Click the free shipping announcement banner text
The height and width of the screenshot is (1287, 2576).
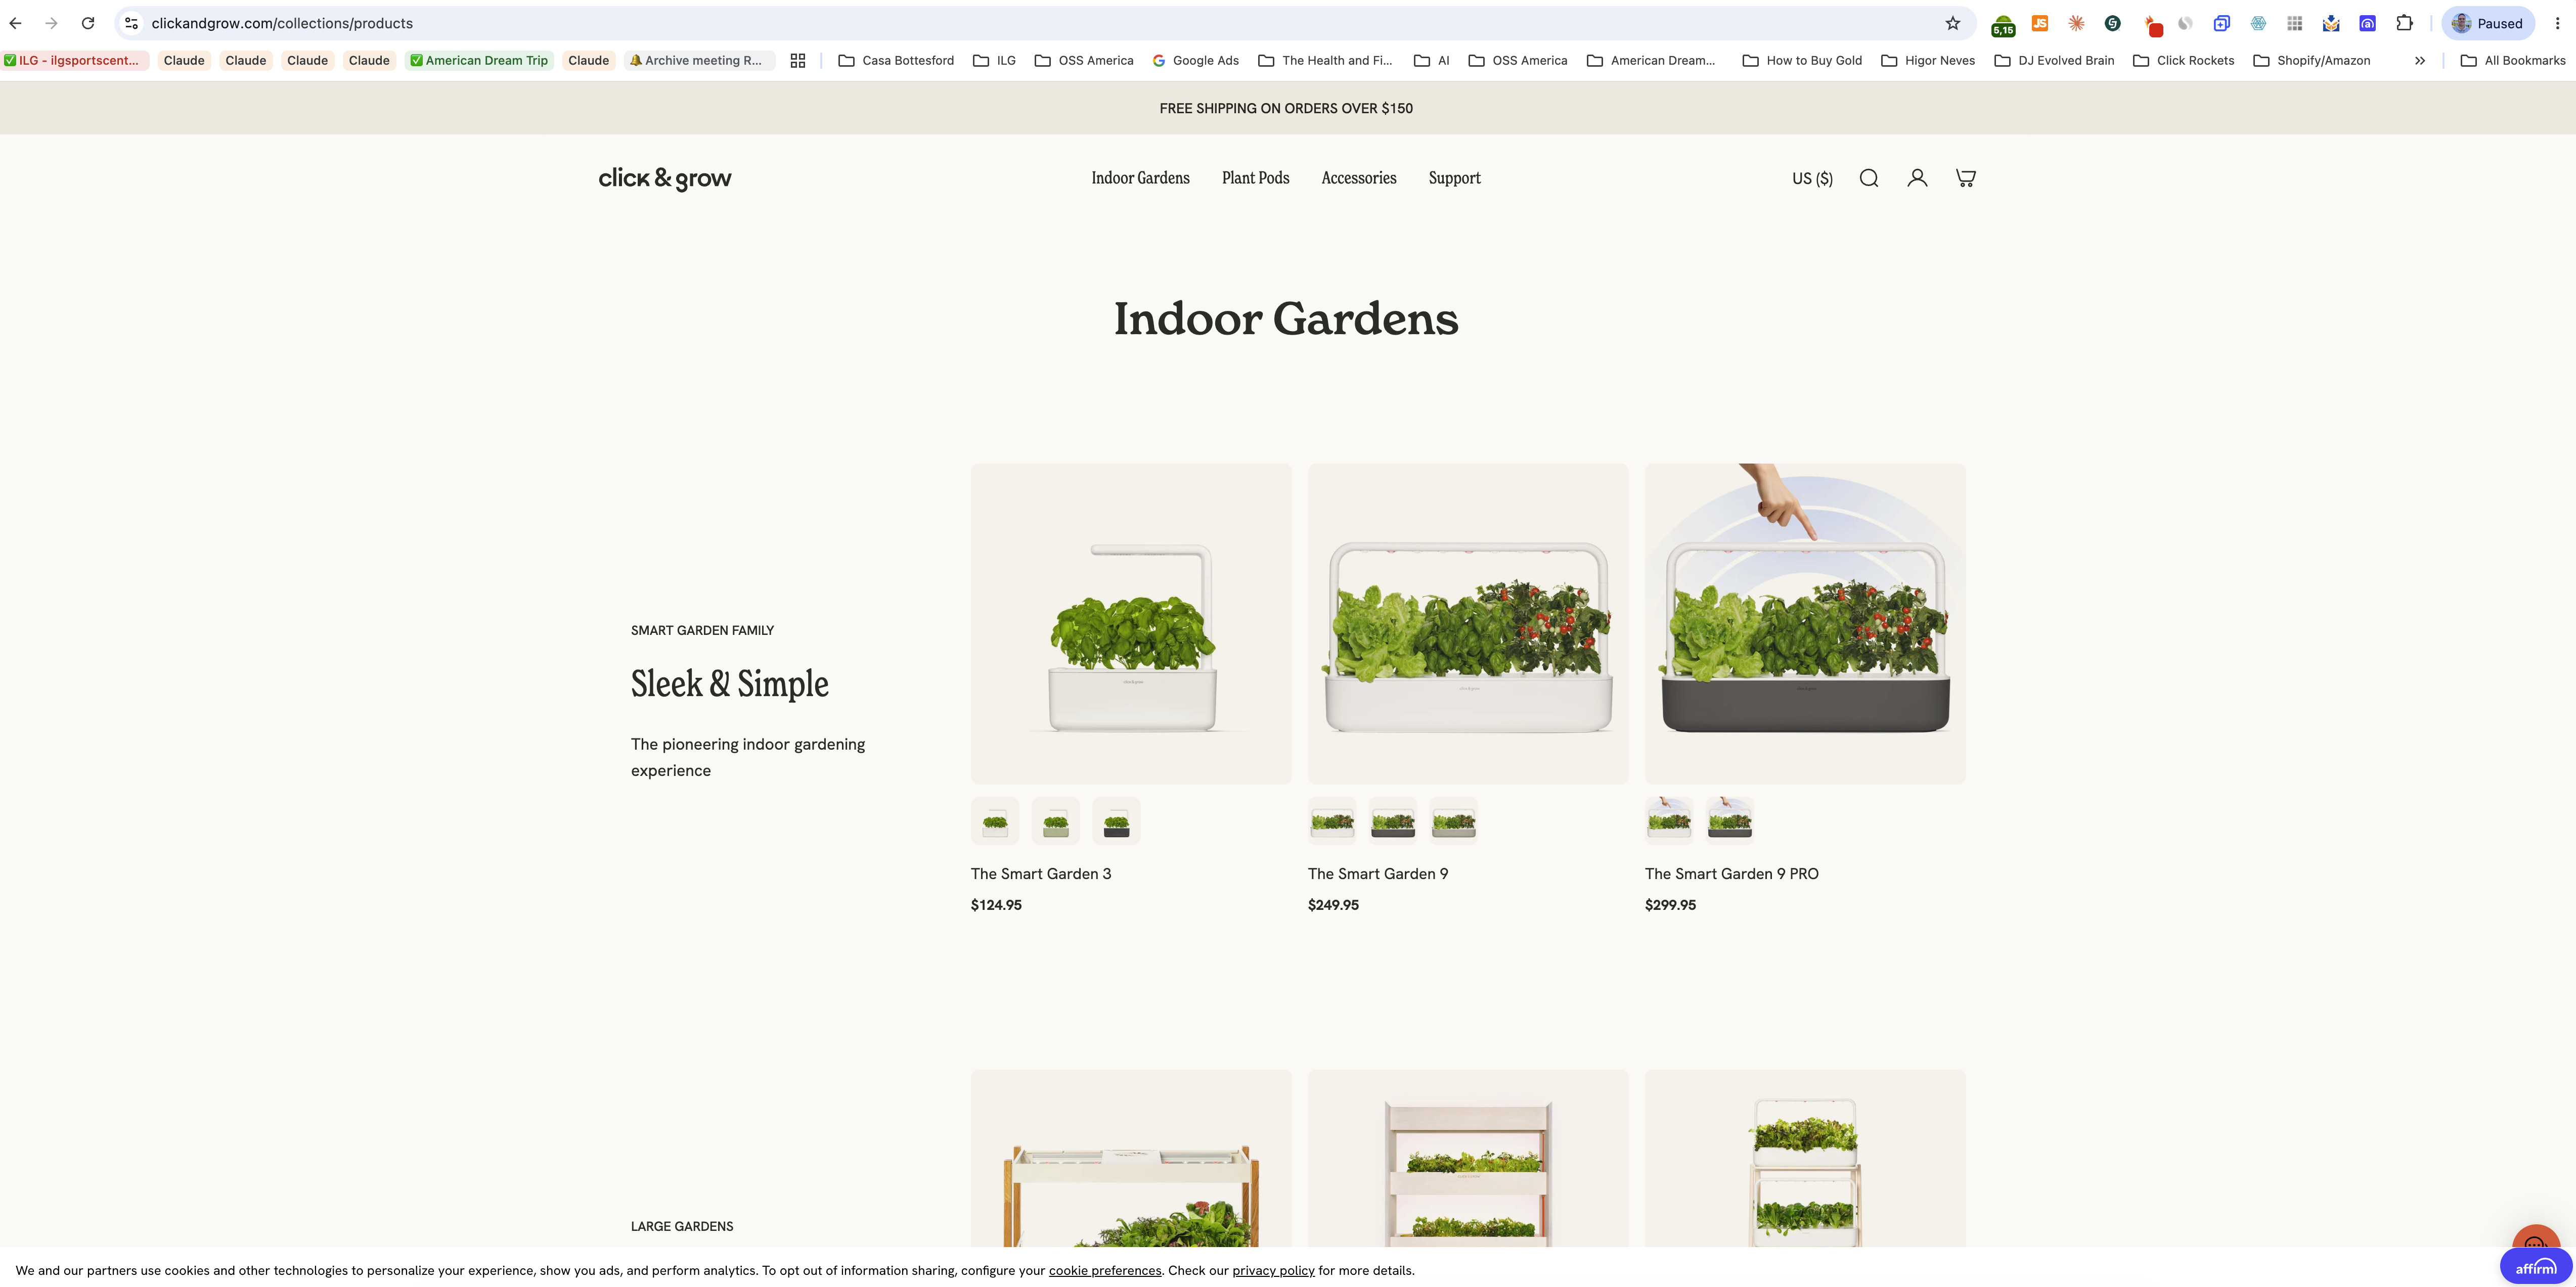(1286, 108)
